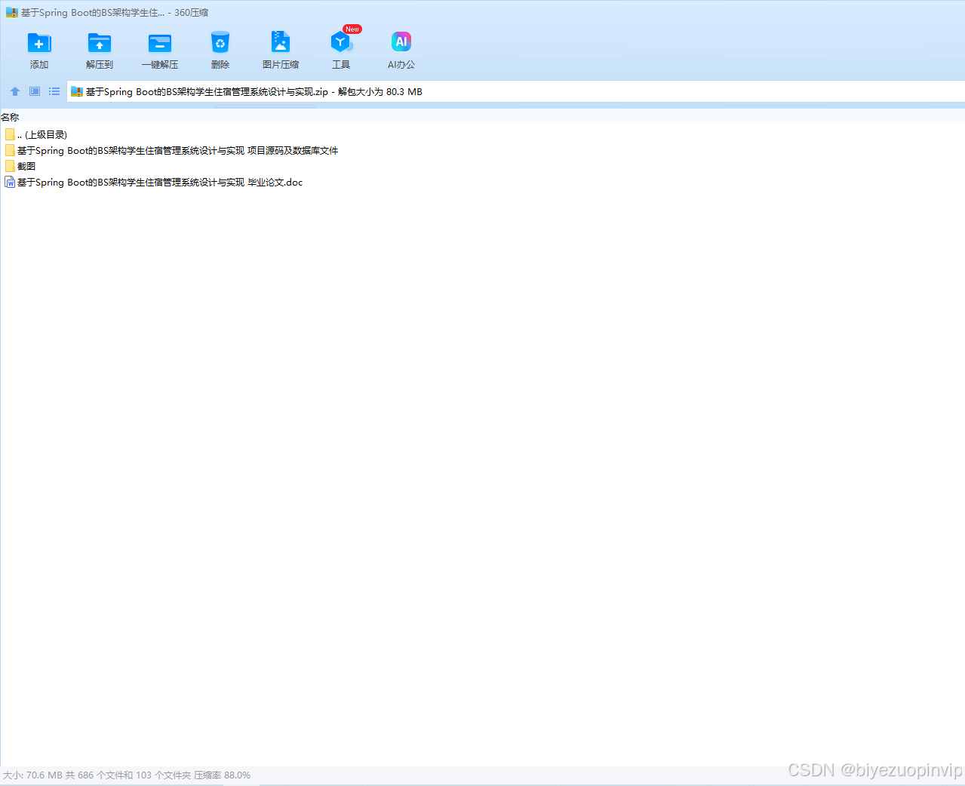This screenshot has width=965, height=786.
Task: Switch to icon view mode button
Action: click(x=35, y=91)
